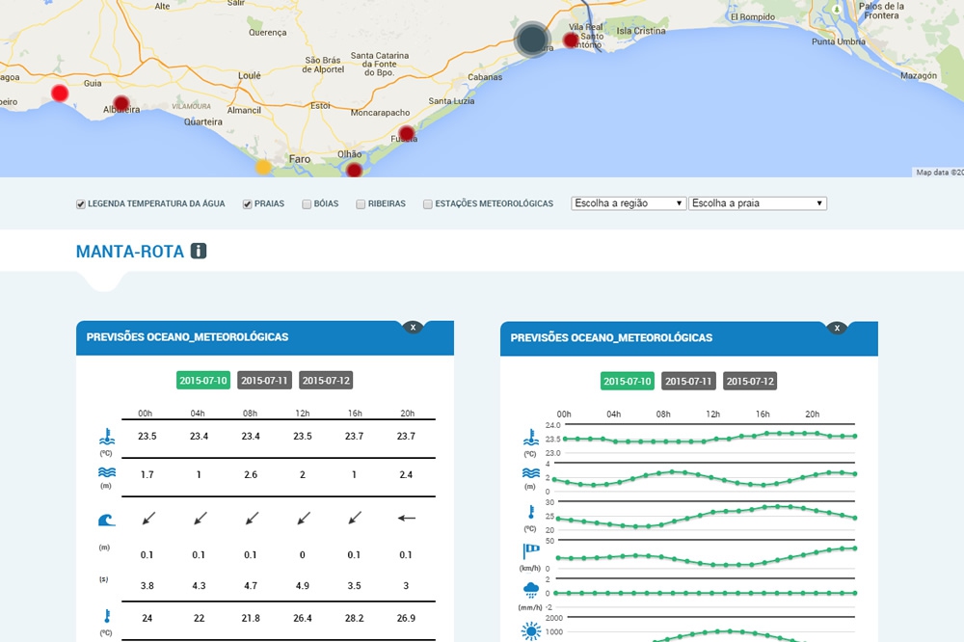Click the 2.6 wave height value at 08h
964x642 pixels.
[x=251, y=474]
